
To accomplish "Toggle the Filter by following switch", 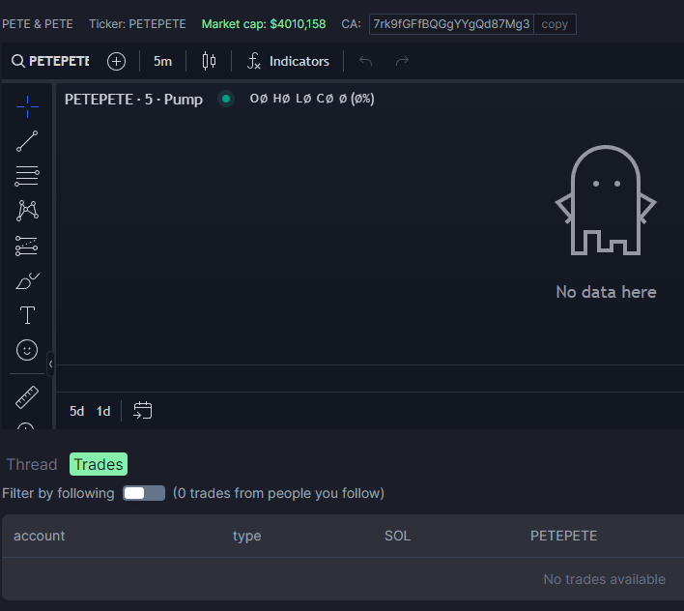I will click(144, 493).
